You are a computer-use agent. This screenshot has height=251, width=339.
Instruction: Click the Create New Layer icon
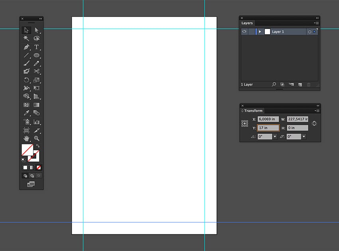[300, 84]
